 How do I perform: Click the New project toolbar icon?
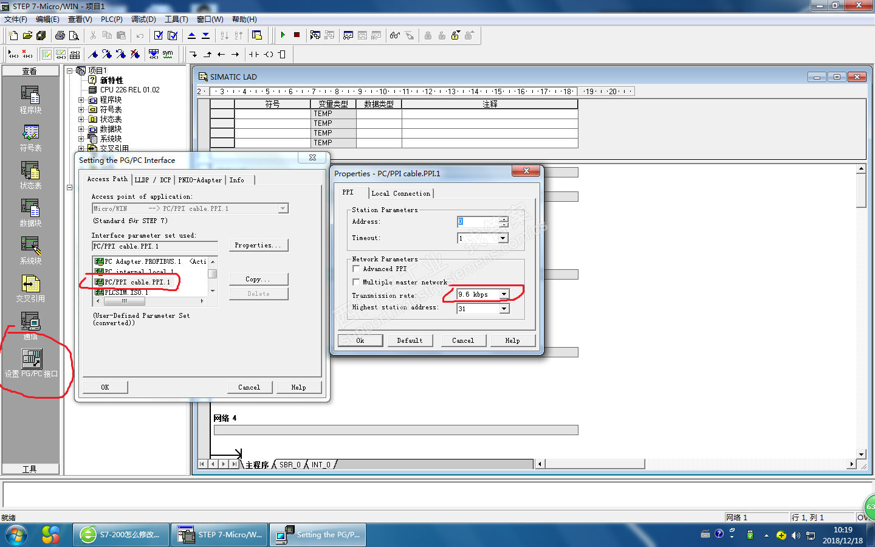pos(13,35)
